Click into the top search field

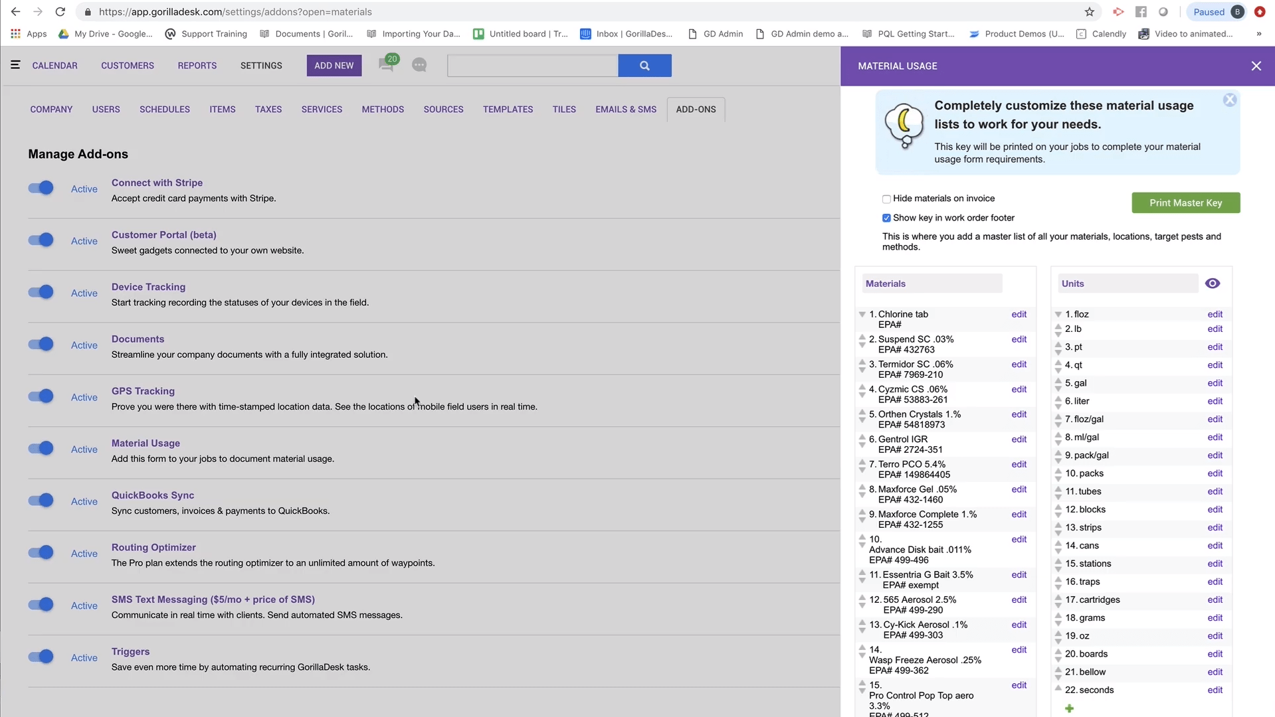[x=532, y=66]
